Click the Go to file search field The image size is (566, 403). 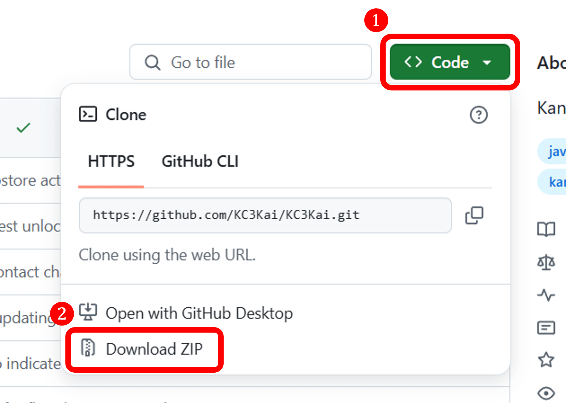tap(250, 62)
